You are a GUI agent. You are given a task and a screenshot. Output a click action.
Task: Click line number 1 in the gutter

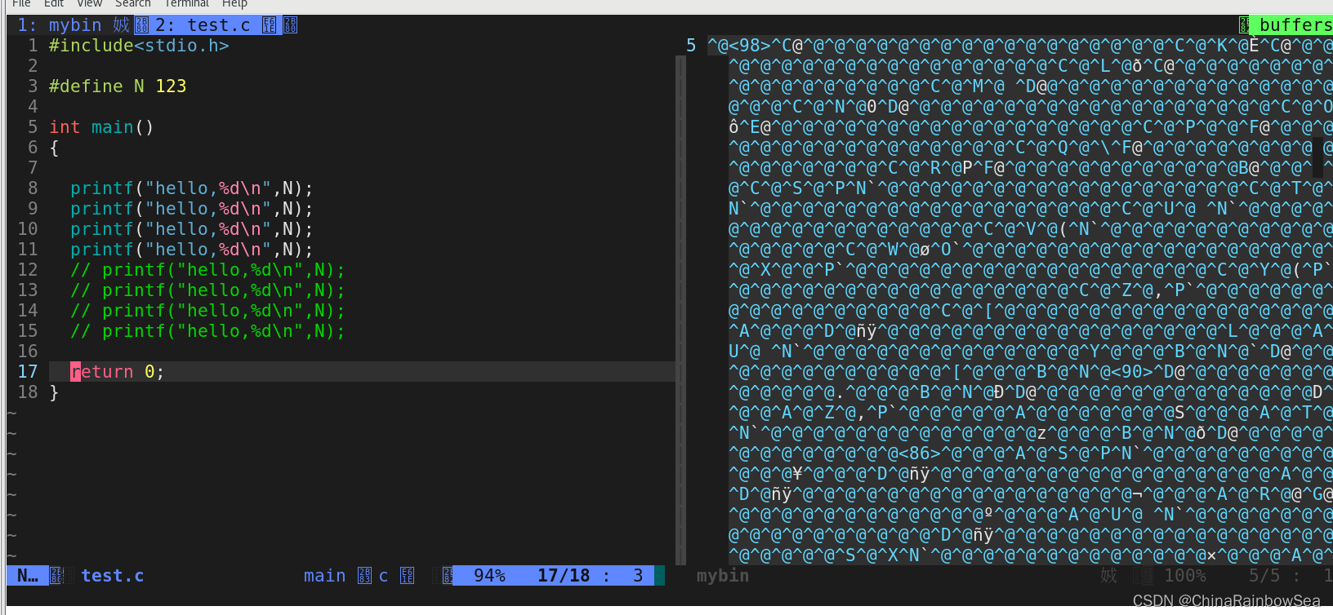[x=33, y=46]
